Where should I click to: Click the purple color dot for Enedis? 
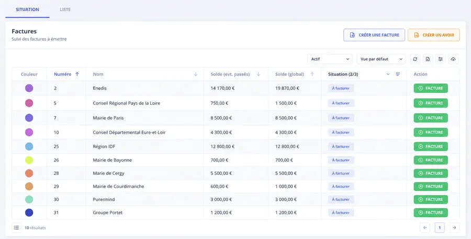point(29,88)
